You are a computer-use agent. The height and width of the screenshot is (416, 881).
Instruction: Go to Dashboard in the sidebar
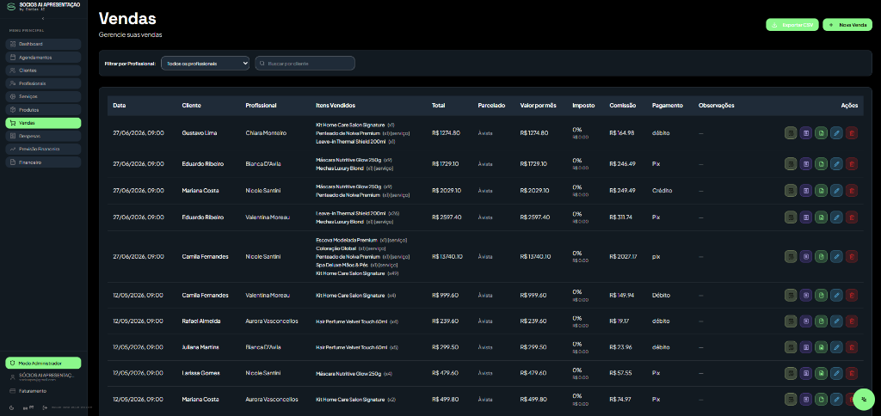point(43,44)
